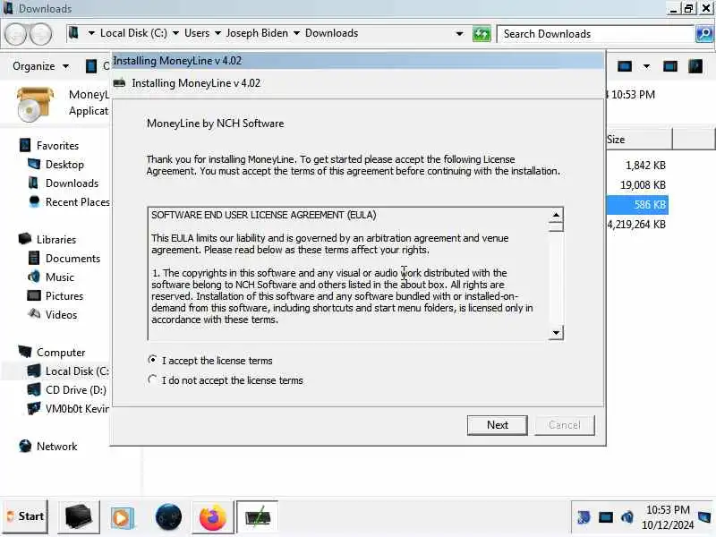Click the Next button in installer
Viewport: 716px width, 537px height.
(498, 425)
